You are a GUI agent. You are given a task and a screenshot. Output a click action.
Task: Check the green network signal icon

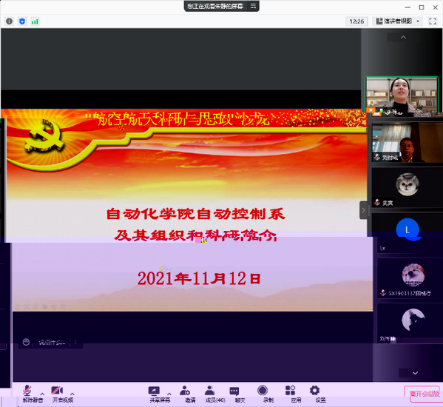(35, 21)
